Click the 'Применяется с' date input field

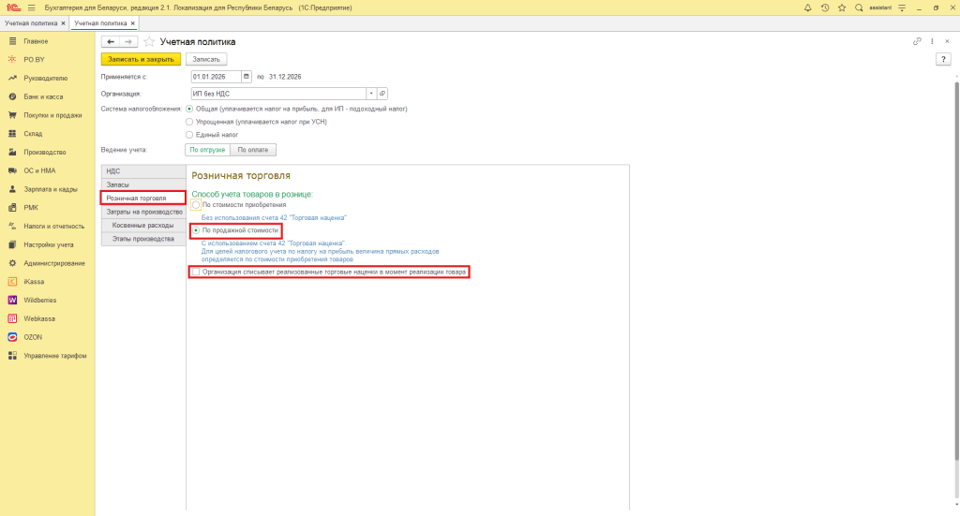(x=216, y=77)
